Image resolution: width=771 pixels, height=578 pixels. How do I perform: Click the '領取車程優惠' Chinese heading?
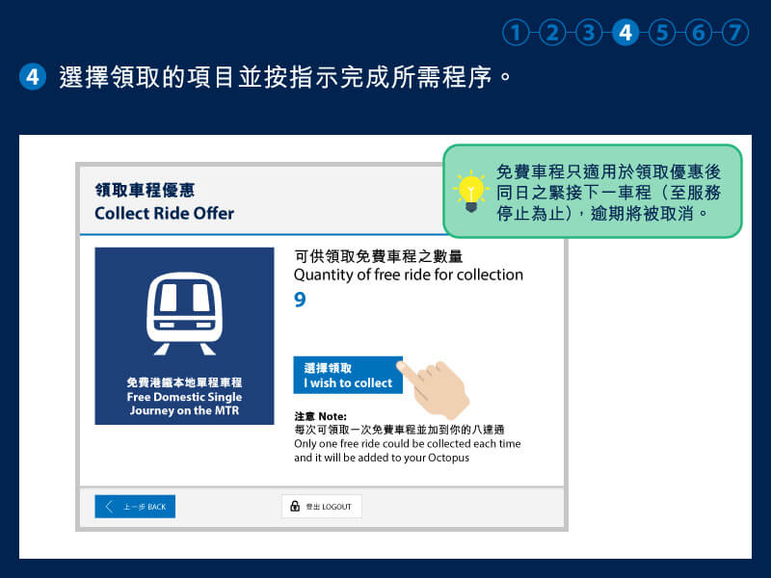pyautogui.click(x=146, y=190)
